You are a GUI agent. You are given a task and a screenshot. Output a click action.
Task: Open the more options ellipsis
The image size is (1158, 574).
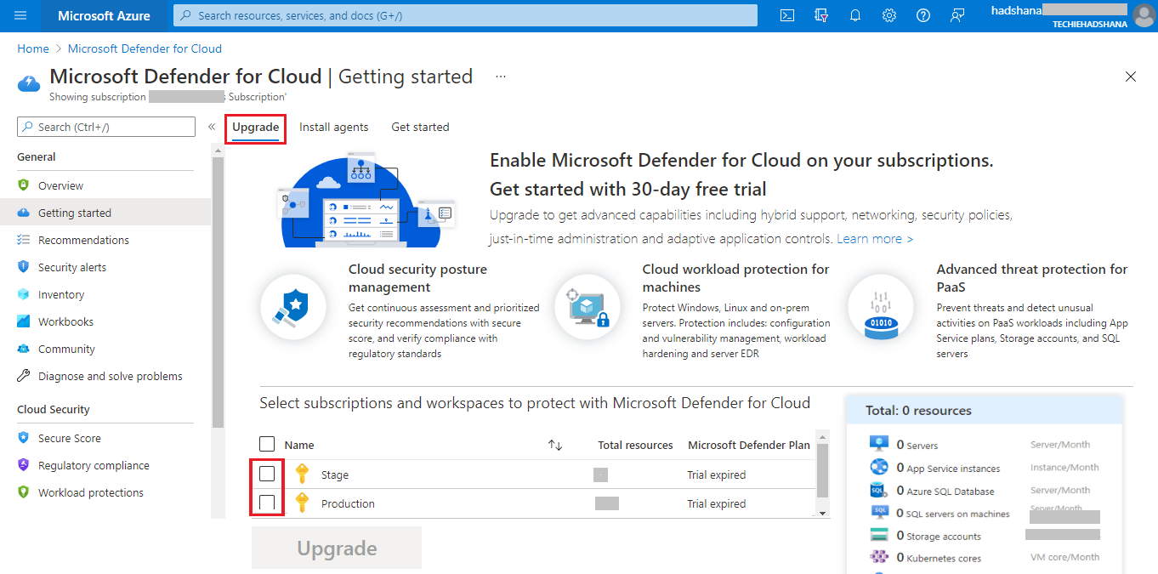[x=501, y=77]
